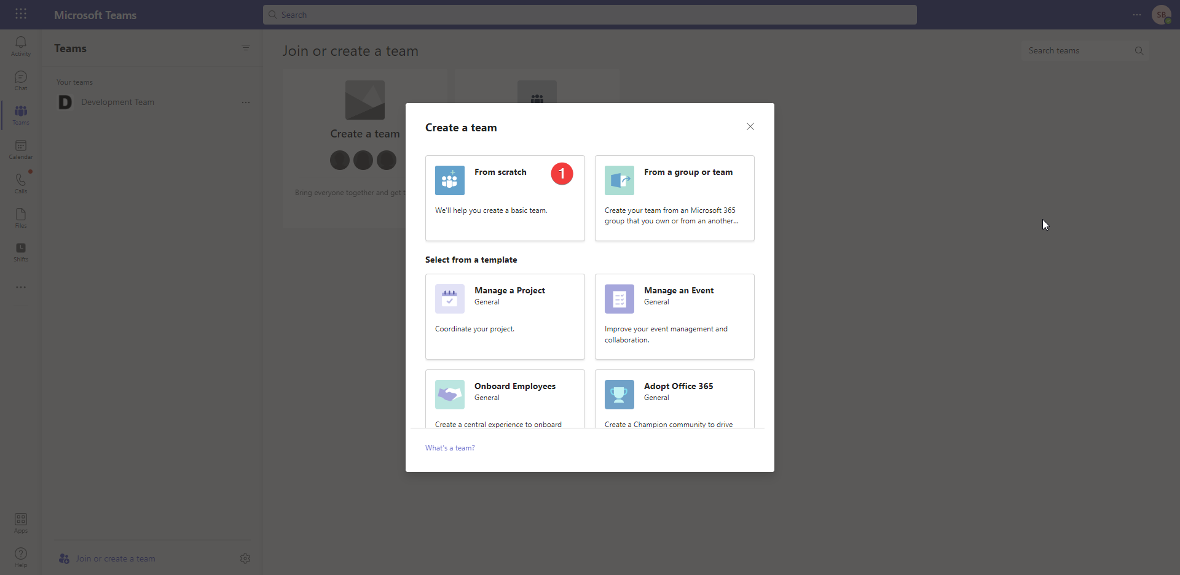Click the Create a team card image
Screen dimensions: 1180x575
[365, 100]
